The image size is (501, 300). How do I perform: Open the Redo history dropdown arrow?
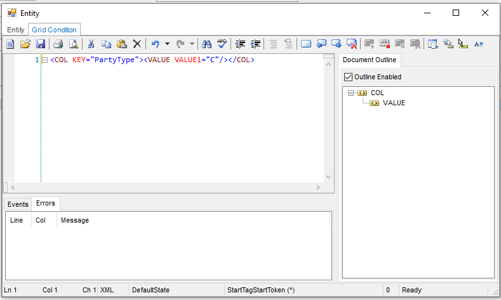point(192,44)
